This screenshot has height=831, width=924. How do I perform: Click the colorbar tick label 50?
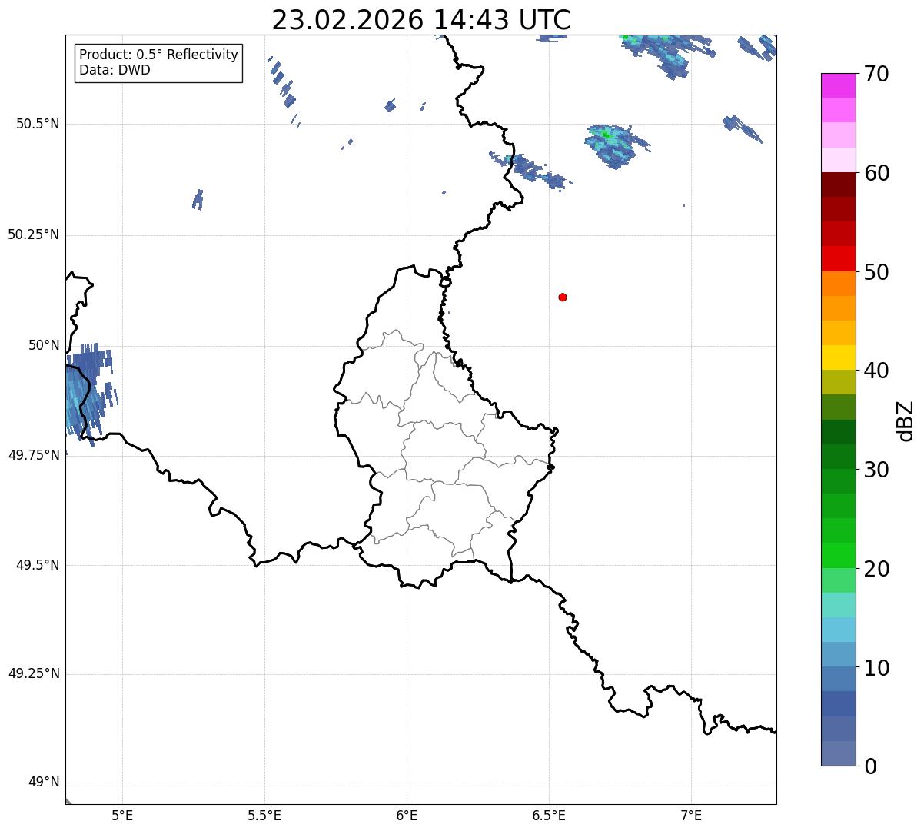[x=876, y=272]
